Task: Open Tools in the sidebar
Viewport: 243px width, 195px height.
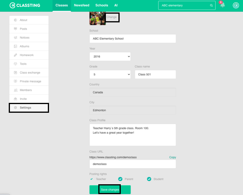Action: [29, 64]
